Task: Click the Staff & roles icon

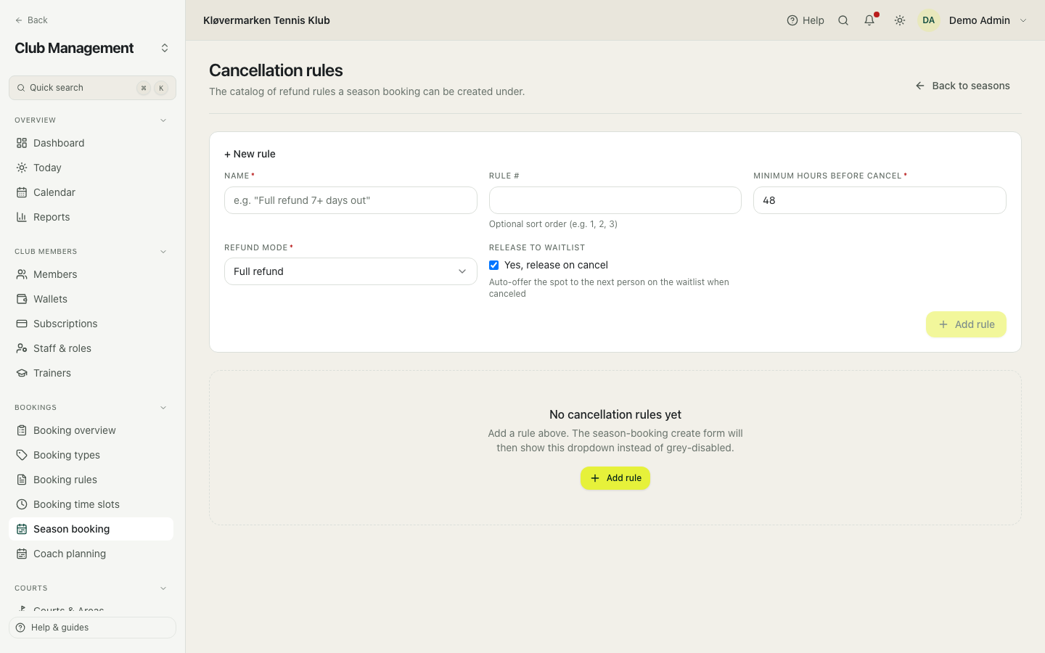Action: click(22, 348)
